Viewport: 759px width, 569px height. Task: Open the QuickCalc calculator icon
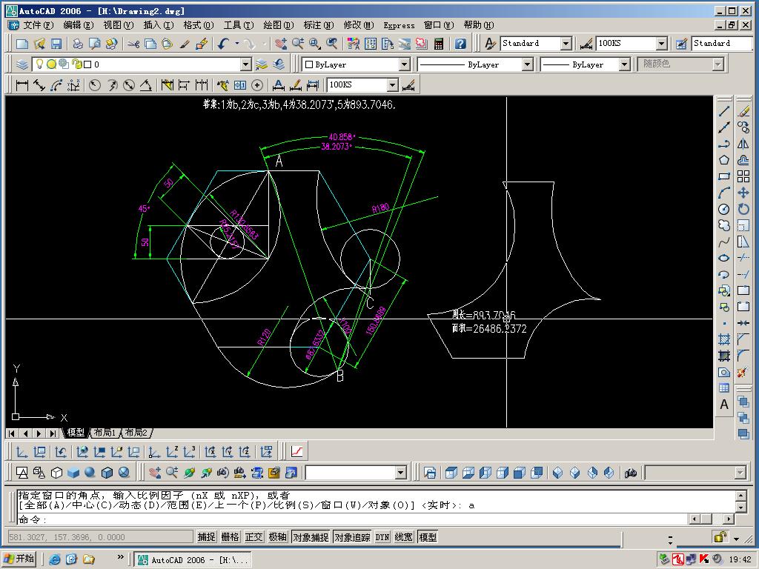439,44
